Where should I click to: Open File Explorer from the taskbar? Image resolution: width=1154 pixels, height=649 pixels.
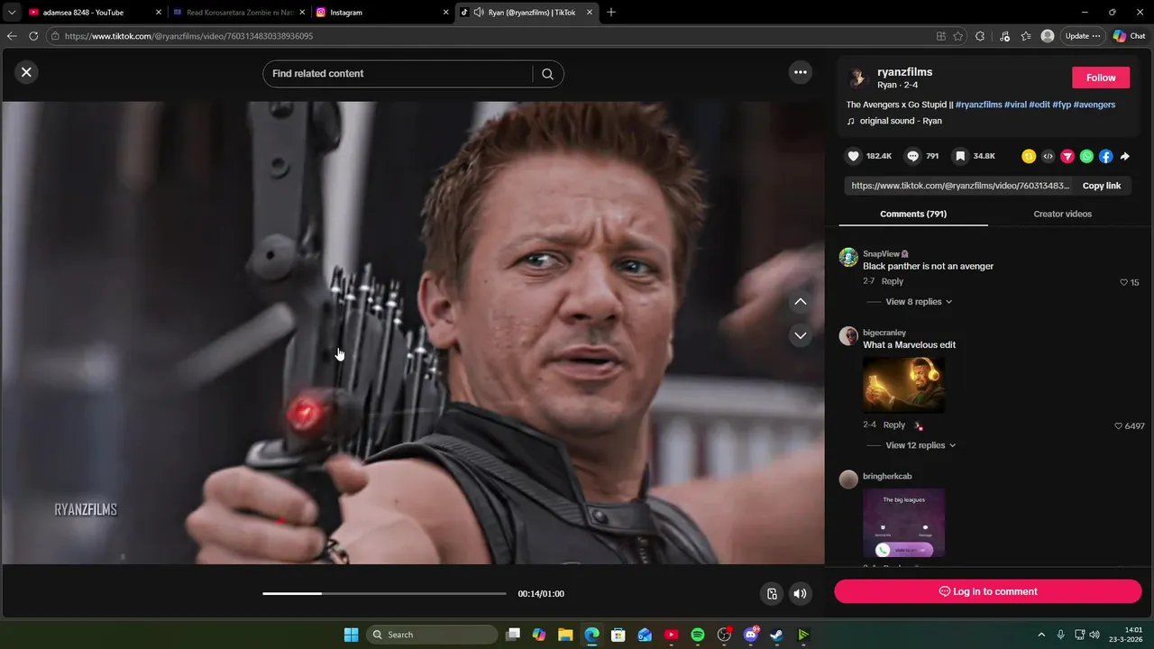[565, 635]
